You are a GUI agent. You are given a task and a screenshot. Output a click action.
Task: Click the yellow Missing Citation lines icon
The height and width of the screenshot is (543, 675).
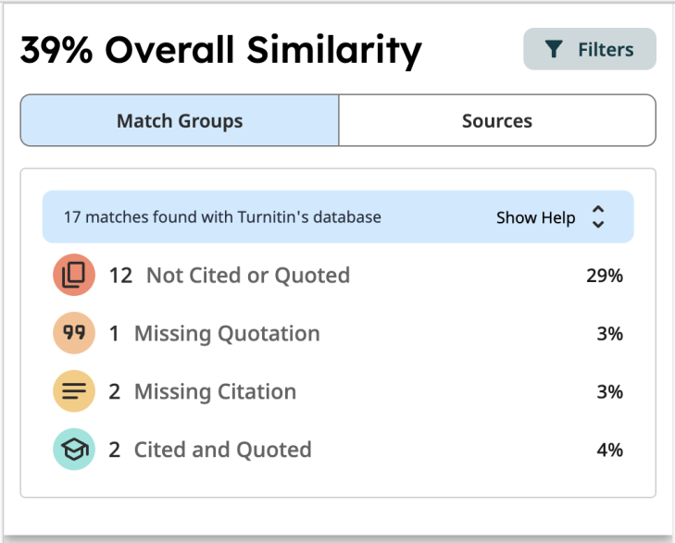(x=74, y=391)
